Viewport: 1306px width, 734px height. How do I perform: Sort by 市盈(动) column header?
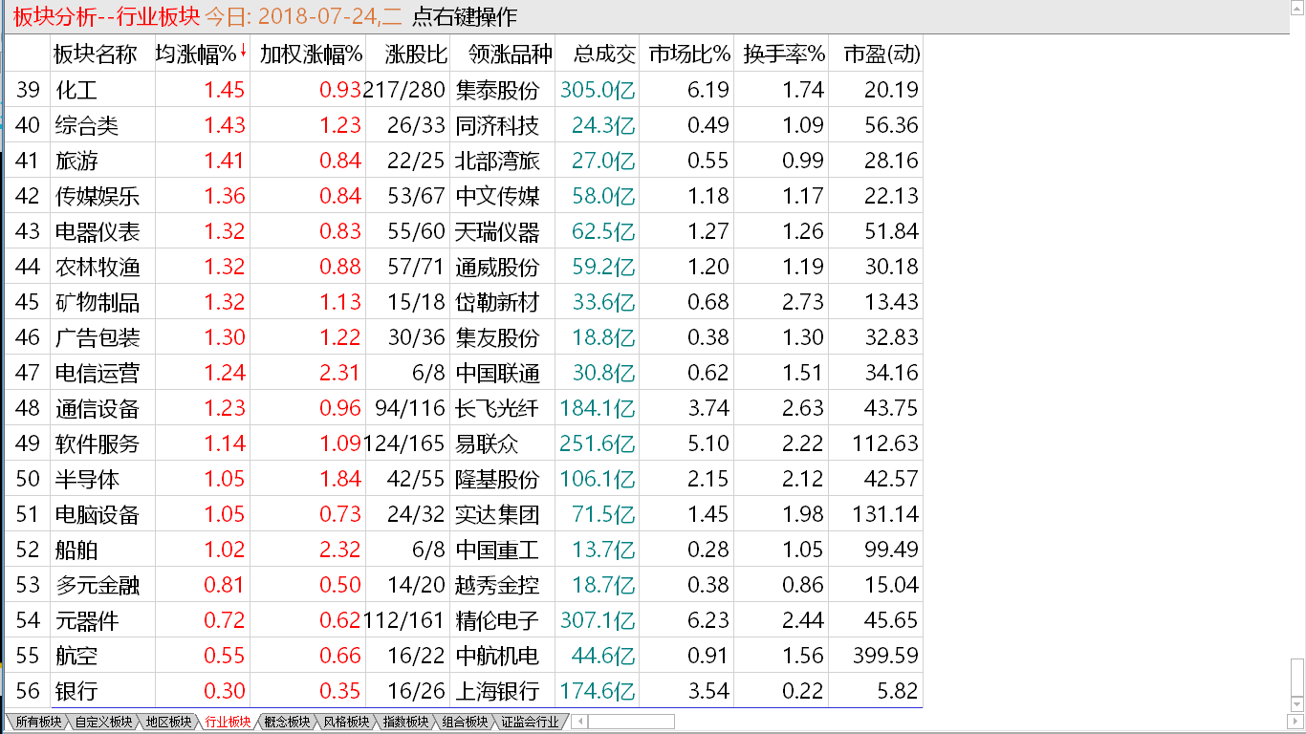[x=882, y=54]
